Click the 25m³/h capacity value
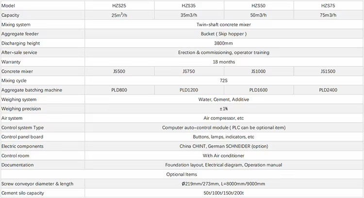364x198 pixels. [x=119, y=15]
